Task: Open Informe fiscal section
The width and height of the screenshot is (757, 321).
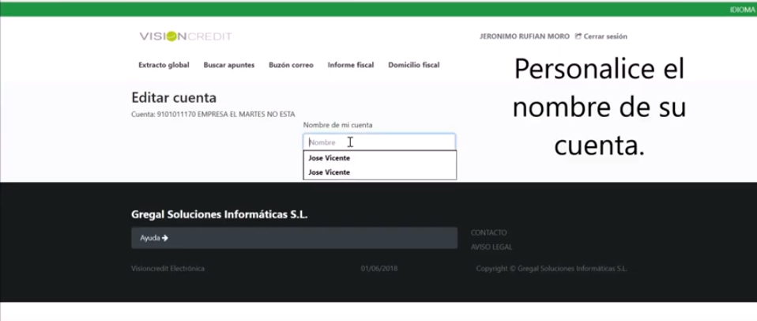Action: tap(351, 65)
